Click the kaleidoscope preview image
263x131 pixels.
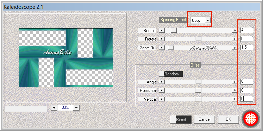tap(66, 58)
